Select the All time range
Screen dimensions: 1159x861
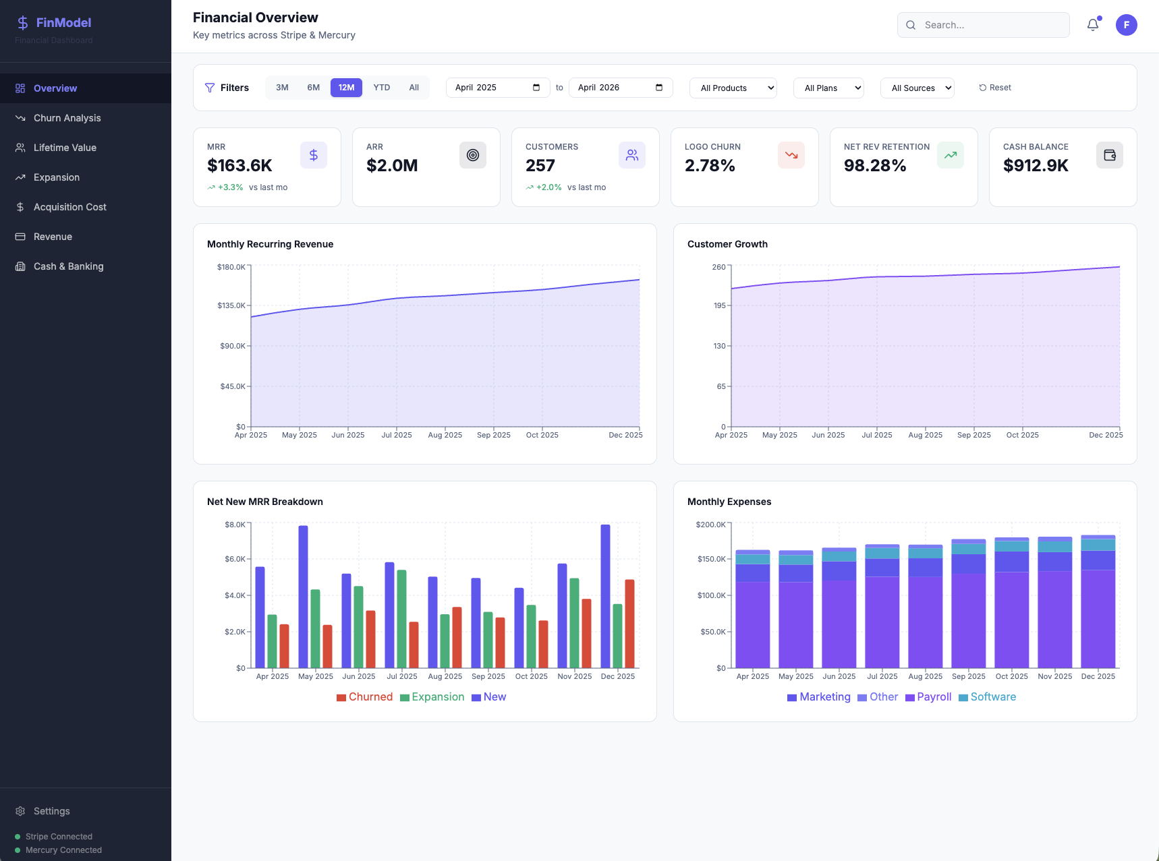click(414, 88)
